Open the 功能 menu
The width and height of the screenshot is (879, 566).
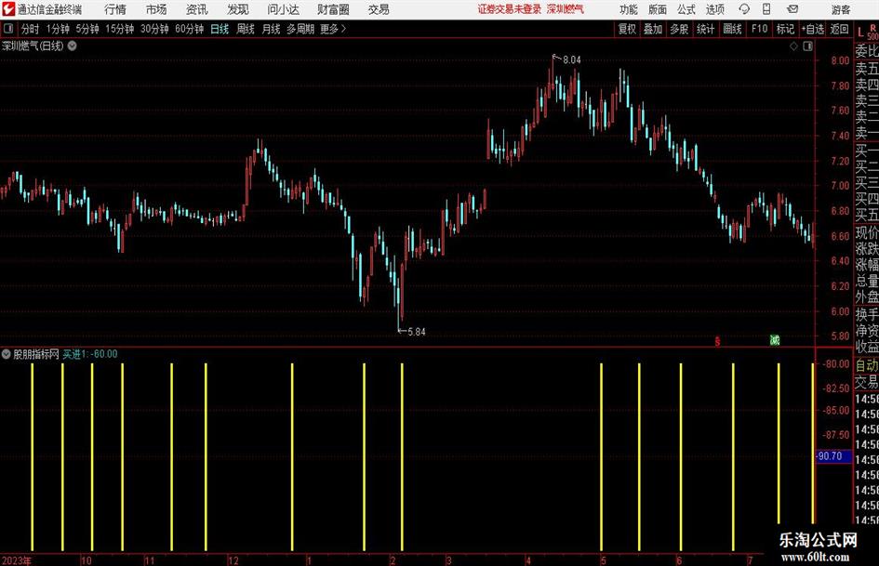(x=629, y=9)
